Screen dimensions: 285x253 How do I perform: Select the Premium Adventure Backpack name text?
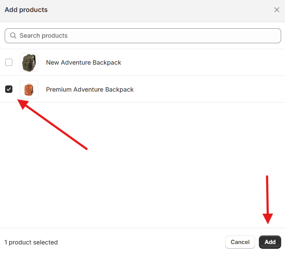click(90, 89)
